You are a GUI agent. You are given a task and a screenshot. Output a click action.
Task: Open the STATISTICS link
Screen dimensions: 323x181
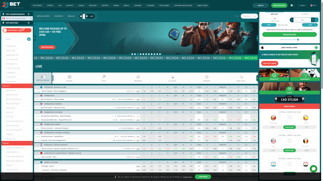point(59,16)
